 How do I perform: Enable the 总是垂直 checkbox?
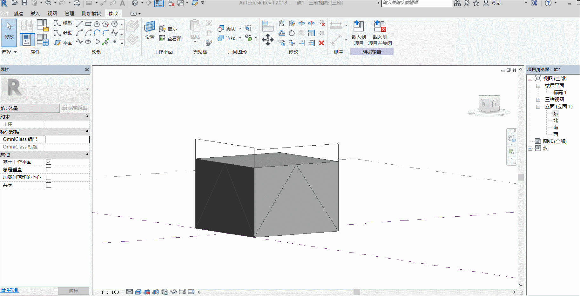(49, 170)
